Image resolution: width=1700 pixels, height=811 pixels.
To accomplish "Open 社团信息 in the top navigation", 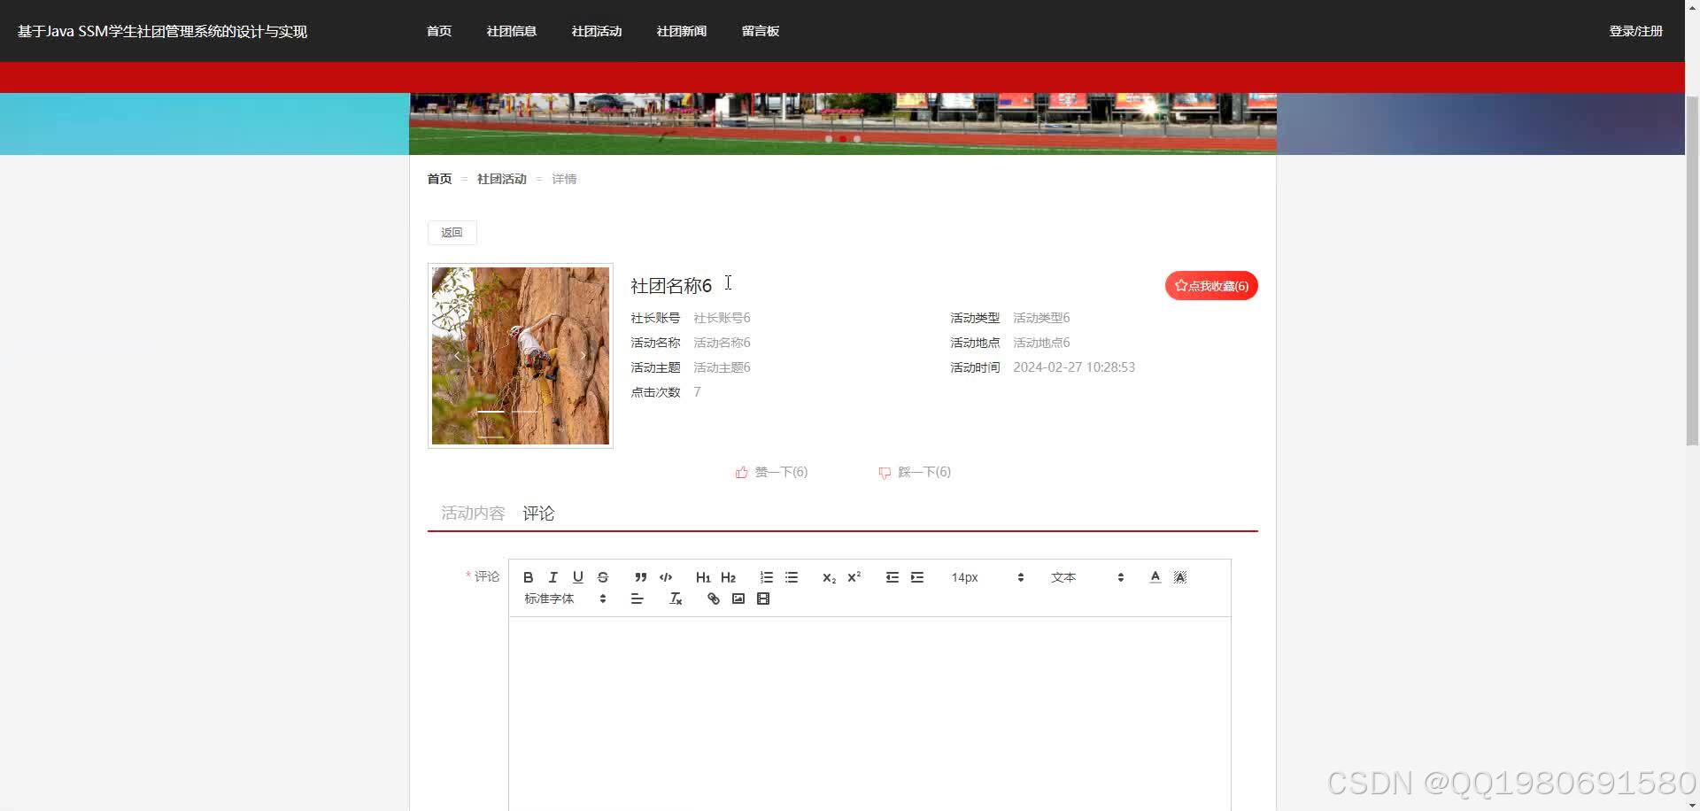I will point(512,31).
